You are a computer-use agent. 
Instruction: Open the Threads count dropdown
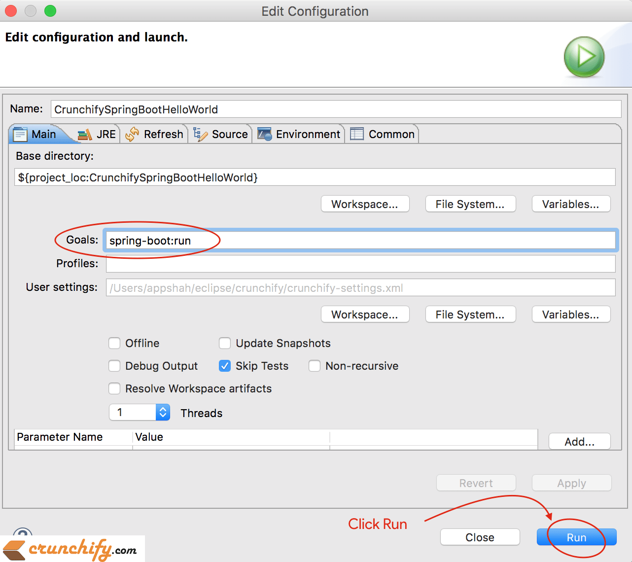[163, 412]
